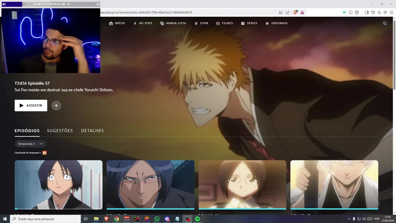The height and width of the screenshot is (223, 396).
Task: Open fourth episode thumbnail with white-haired man
Action: click(334, 185)
